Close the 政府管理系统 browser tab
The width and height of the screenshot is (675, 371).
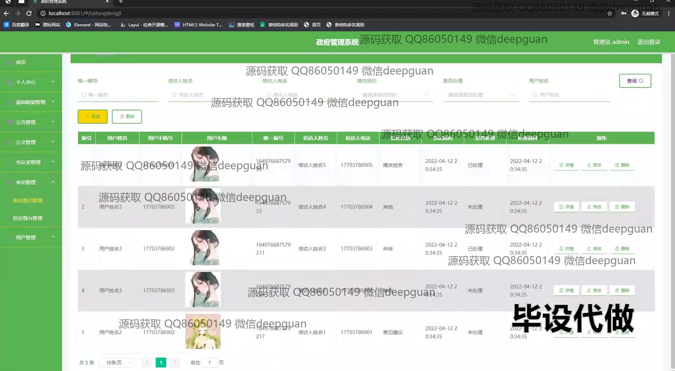coord(107,2)
